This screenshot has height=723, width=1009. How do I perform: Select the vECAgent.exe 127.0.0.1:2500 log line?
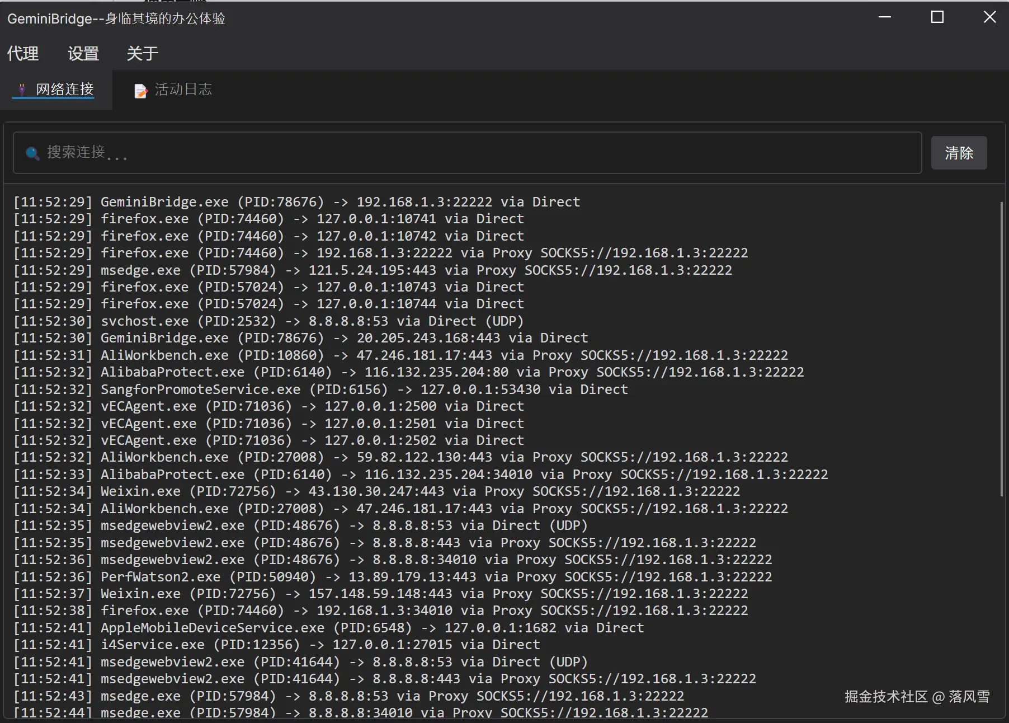269,406
